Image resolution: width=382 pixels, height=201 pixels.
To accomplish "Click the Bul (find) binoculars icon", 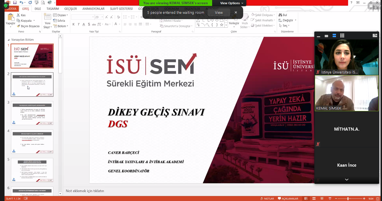I will click(280, 15).
